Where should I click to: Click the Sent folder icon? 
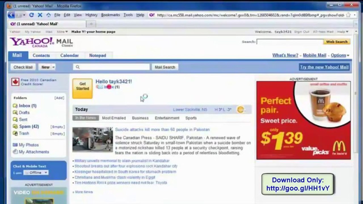point(15,119)
